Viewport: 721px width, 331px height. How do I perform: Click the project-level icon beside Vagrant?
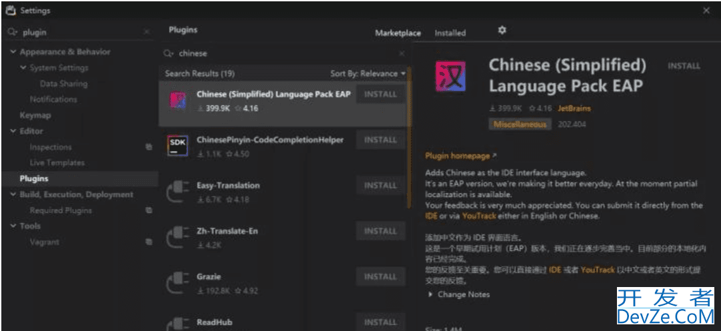pyautogui.click(x=149, y=242)
